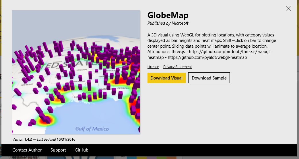The height and width of the screenshot is (159, 299).
Task: Open the Microsoft publisher link
Action: (x=180, y=23)
